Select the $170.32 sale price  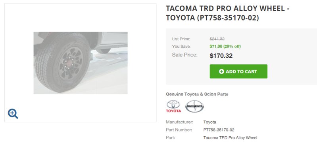pos(221,56)
